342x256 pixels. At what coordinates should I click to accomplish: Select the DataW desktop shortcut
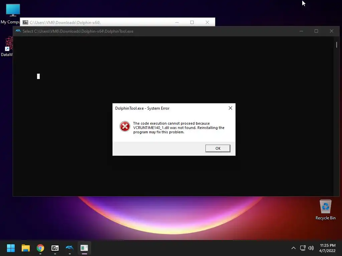click(x=7, y=46)
